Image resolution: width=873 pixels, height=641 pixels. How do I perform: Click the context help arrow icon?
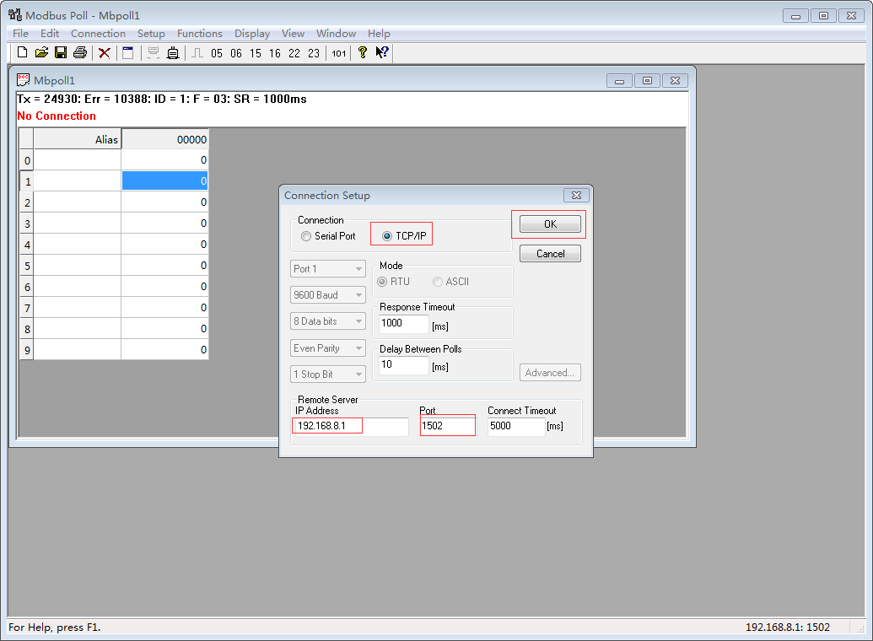click(x=381, y=53)
